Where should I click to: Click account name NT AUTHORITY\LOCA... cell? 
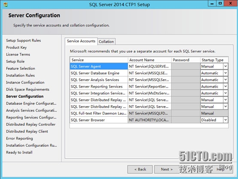(x=150, y=120)
